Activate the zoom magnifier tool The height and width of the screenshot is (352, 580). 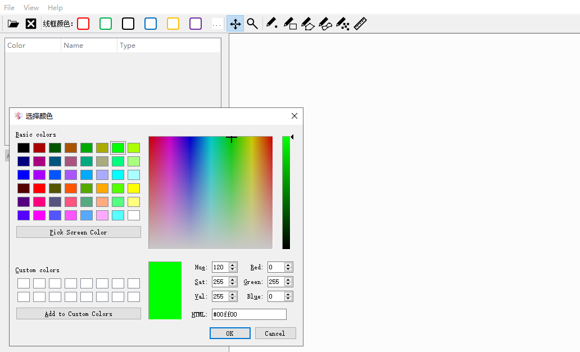click(252, 24)
